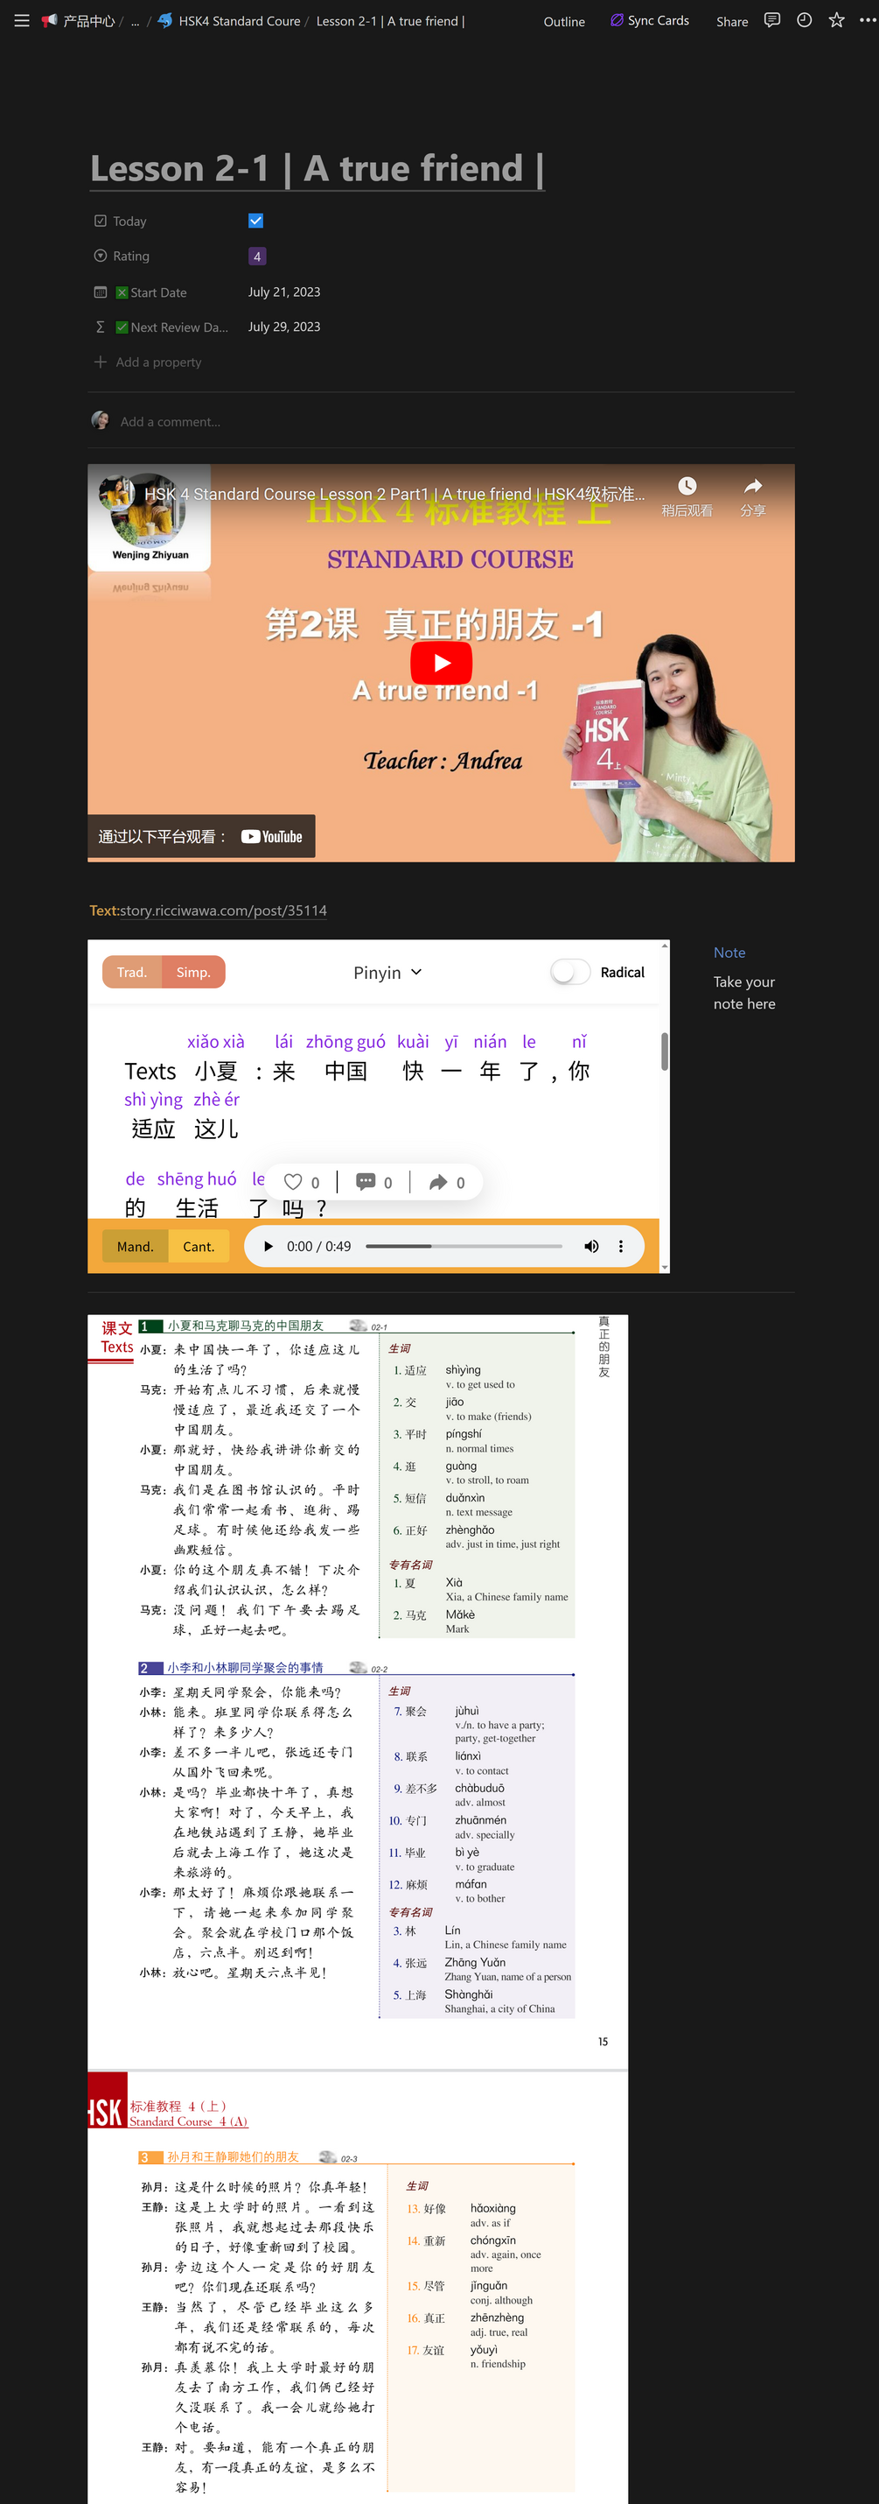Play the story audio
This screenshot has height=2504, width=879.
tap(269, 1246)
